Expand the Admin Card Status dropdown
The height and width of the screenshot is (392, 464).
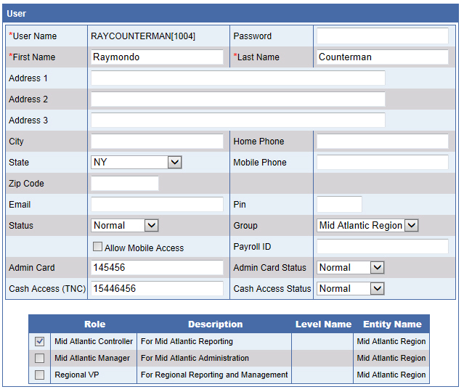pos(351,268)
